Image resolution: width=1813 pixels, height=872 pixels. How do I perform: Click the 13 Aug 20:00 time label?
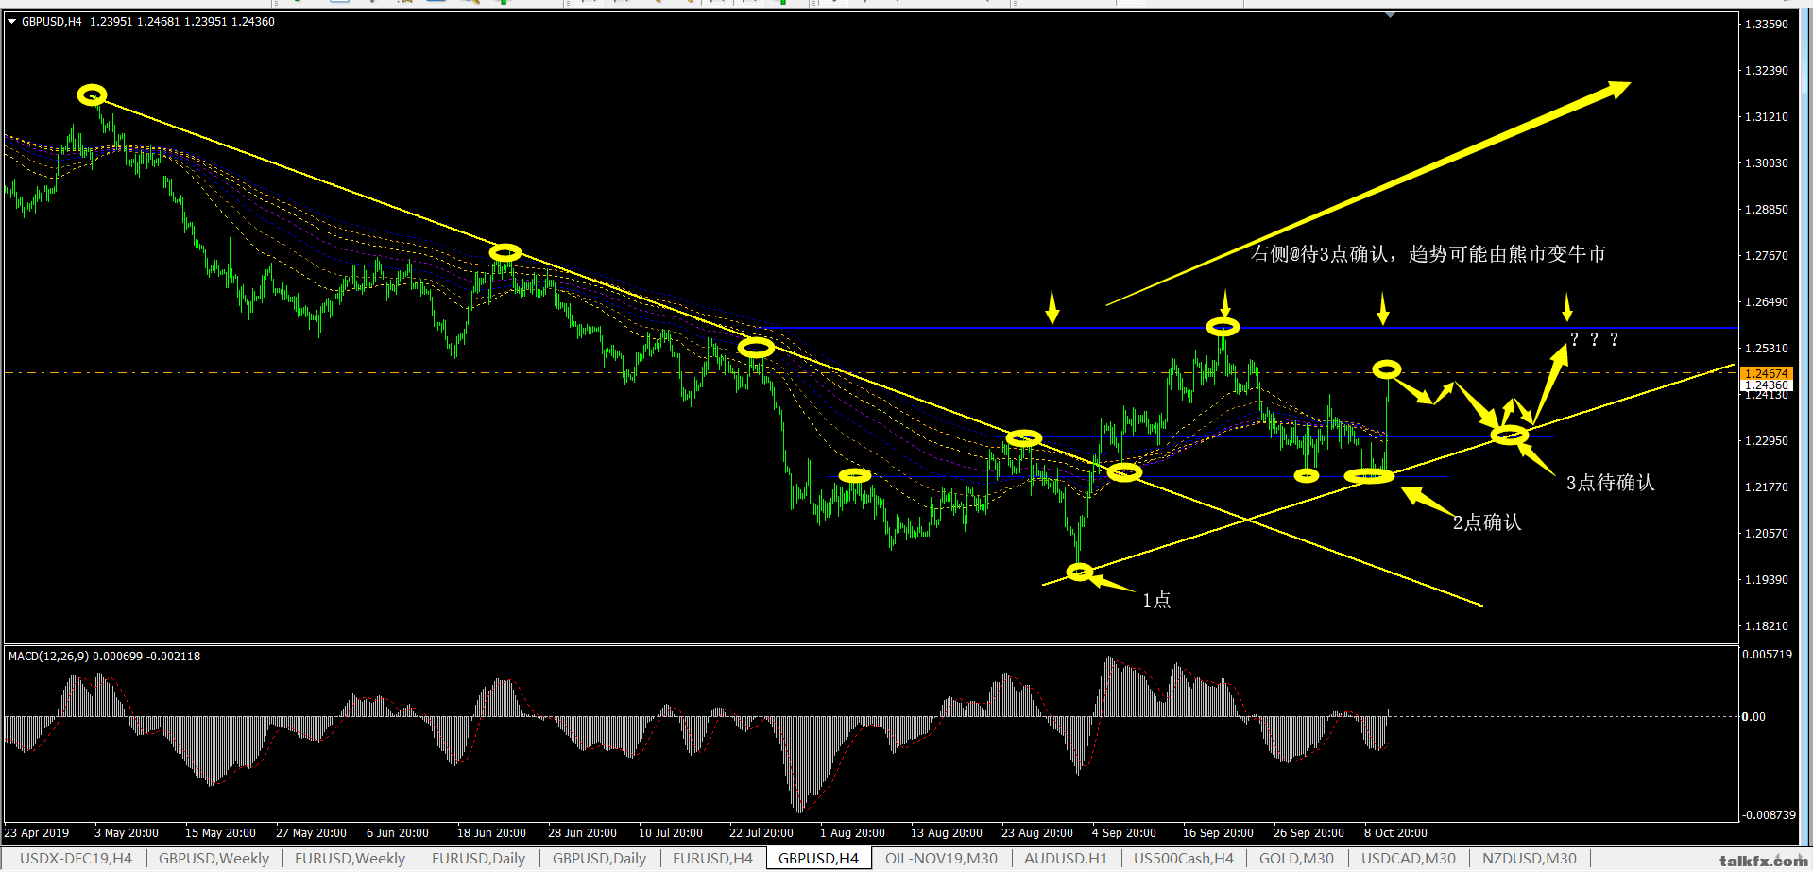947,832
